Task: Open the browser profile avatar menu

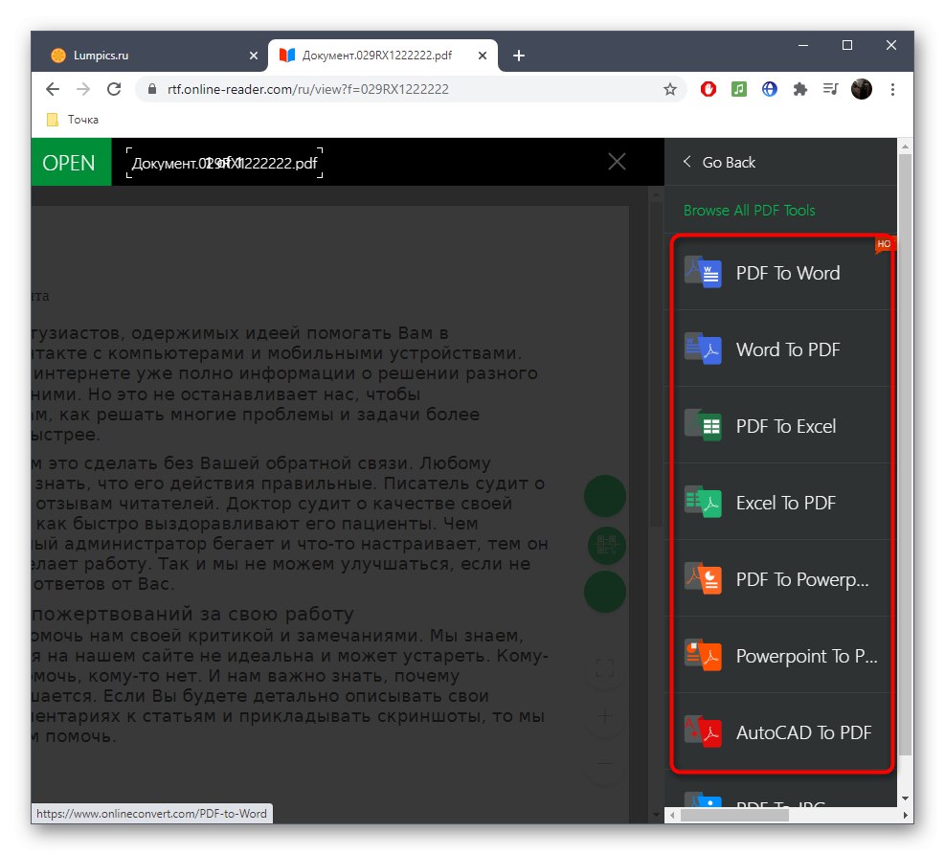Action: click(861, 88)
